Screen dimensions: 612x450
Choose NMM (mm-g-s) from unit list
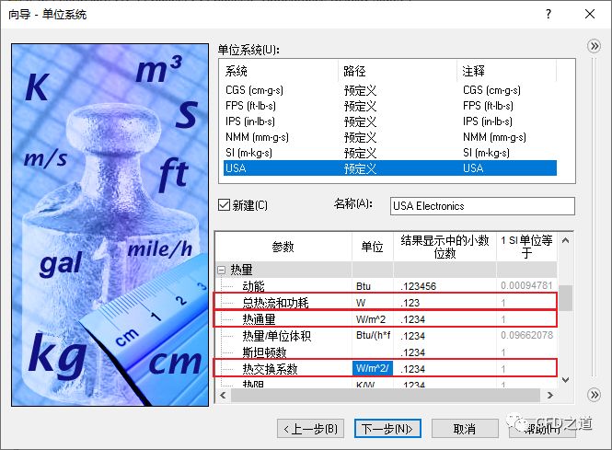click(257, 136)
